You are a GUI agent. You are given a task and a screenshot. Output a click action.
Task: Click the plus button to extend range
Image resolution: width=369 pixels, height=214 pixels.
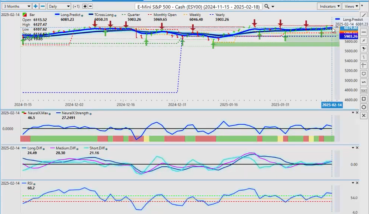click(x=35, y=6)
